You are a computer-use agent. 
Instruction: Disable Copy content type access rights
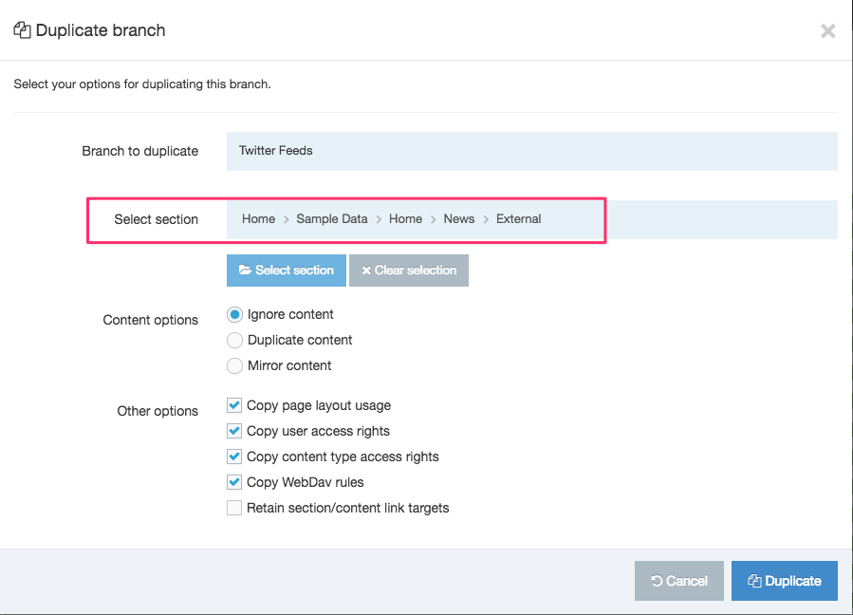[x=234, y=457]
